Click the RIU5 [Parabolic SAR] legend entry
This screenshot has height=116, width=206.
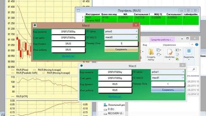pyautogui.click(x=27, y=73)
